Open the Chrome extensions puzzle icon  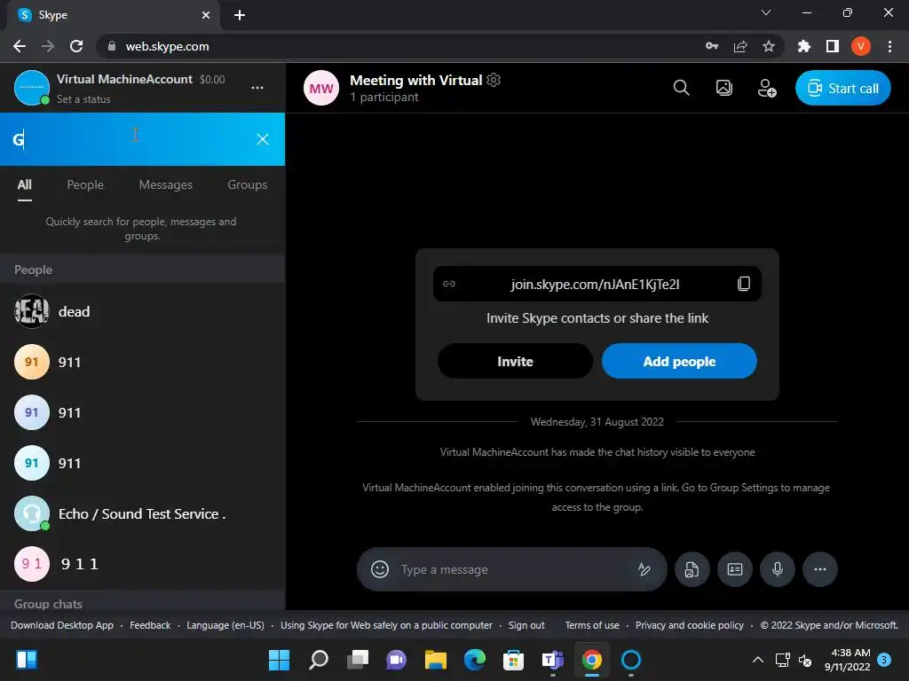point(803,46)
